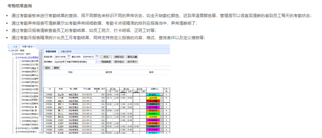Select employee [HY0896] in the tree
322x138 pixels.
point(30,121)
